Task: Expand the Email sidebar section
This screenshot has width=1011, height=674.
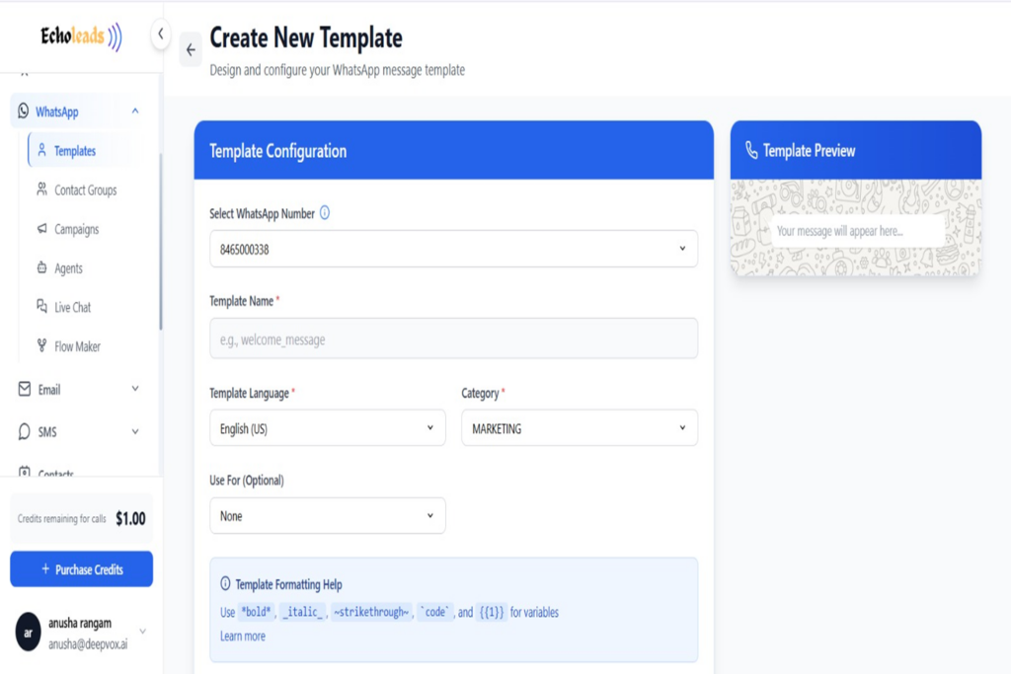Action: [x=135, y=390]
